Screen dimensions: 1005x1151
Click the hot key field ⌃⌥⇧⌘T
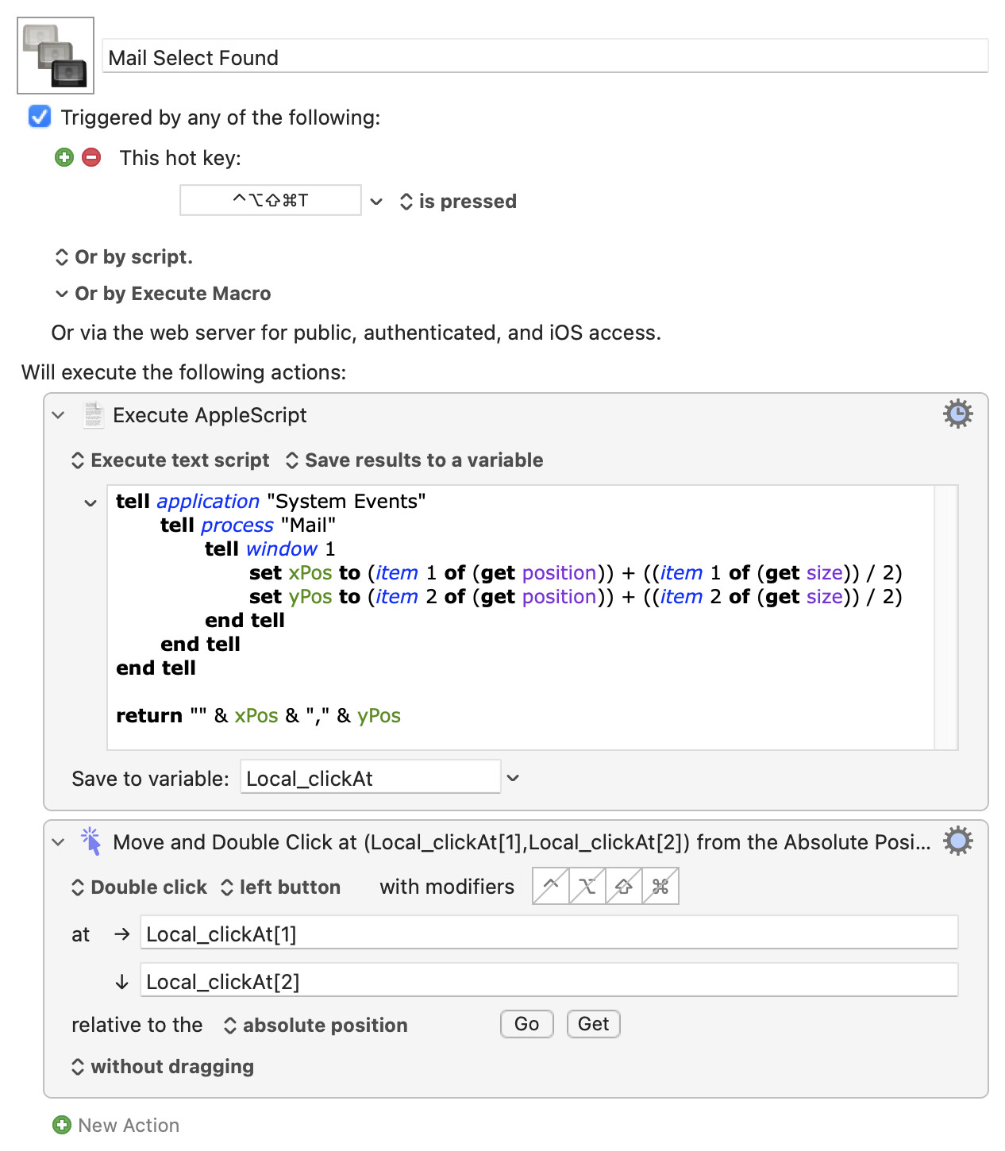click(271, 200)
